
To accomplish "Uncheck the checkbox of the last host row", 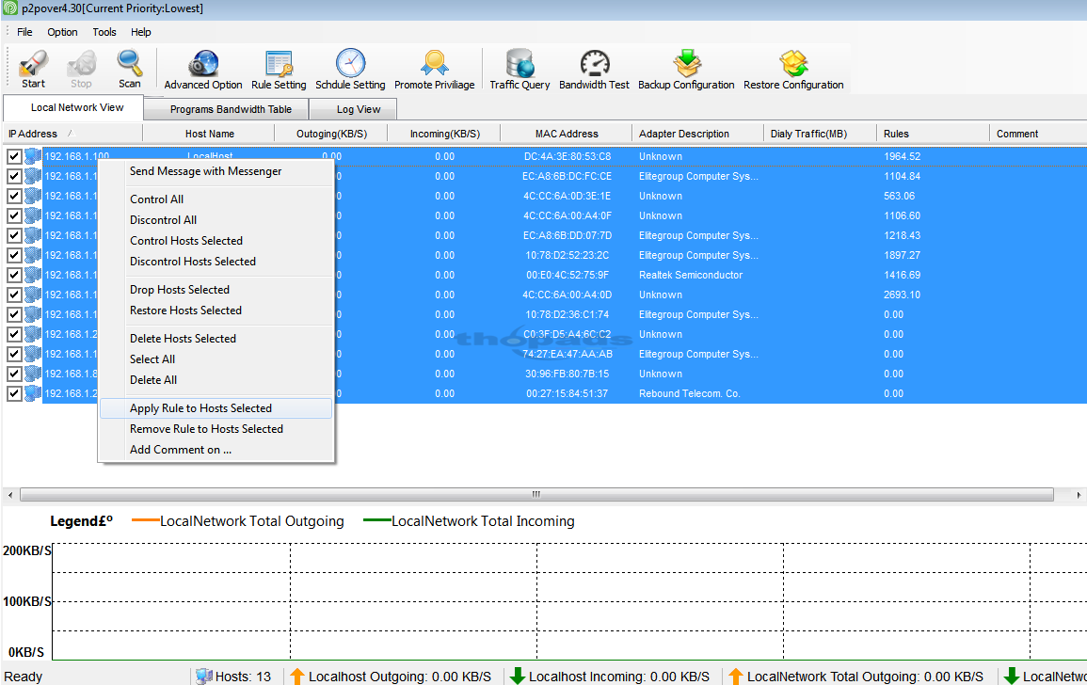I will pyautogui.click(x=13, y=393).
